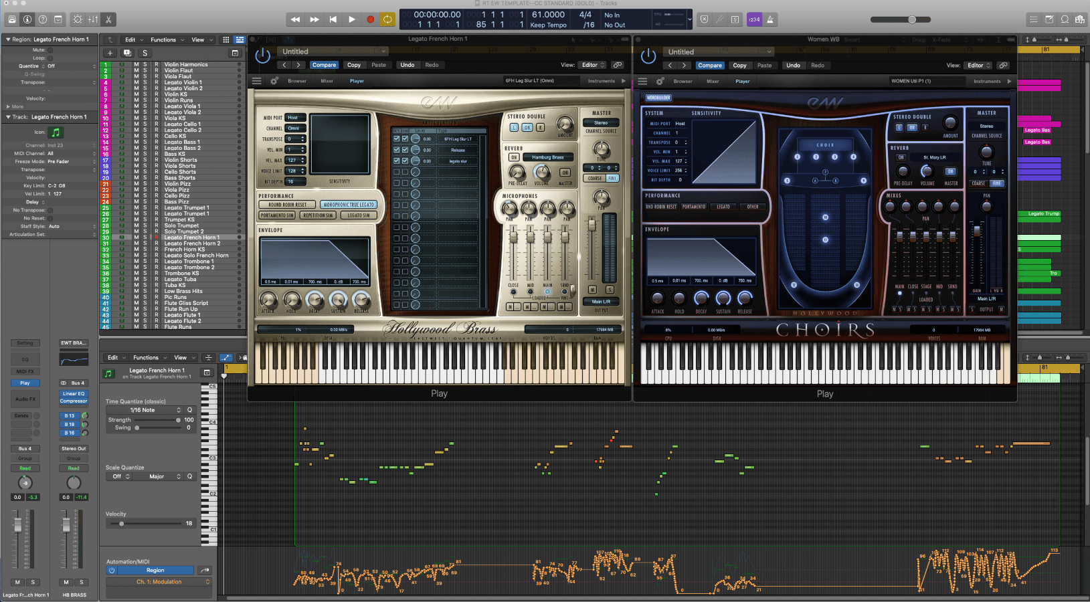Click Copy in Choirs plug-in header
The height and width of the screenshot is (602, 1090).
[x=739, y=66]
